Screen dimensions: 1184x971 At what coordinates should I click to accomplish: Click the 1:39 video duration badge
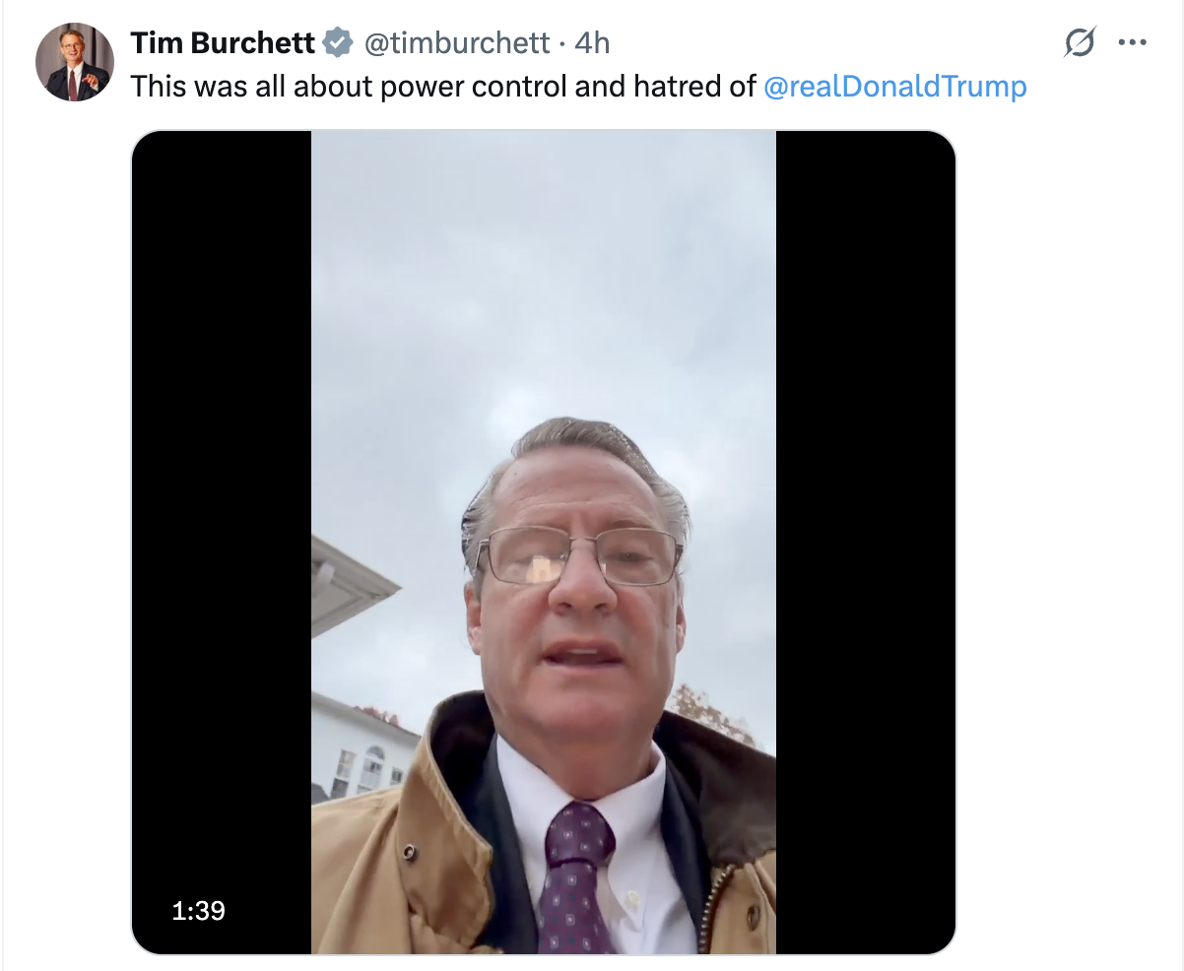[199, 911]
